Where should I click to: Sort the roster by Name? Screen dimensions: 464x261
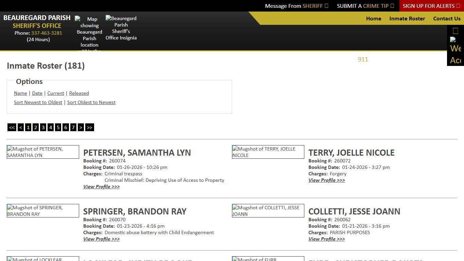coord(20,93)
